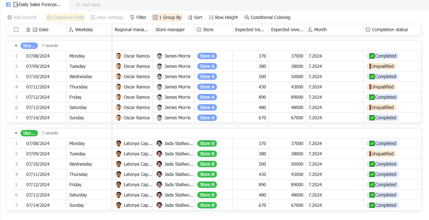Click the Month column header

[335, 30]
